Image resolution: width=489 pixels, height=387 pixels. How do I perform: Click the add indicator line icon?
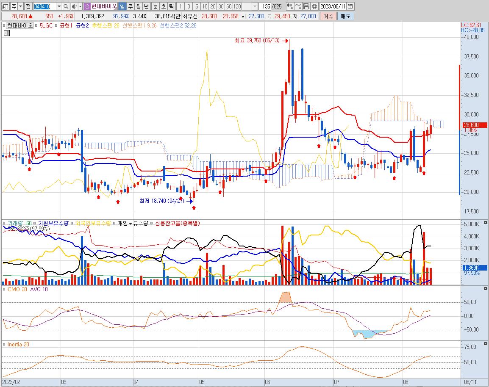298,6
